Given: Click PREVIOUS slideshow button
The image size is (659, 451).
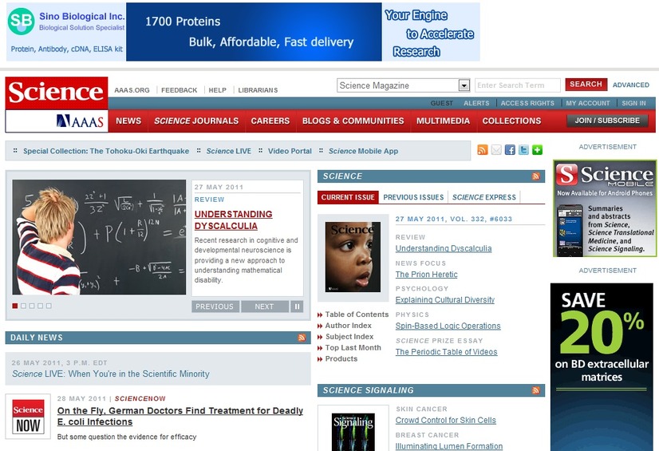Looking at the screenshot, I should (x=215, y=307).
